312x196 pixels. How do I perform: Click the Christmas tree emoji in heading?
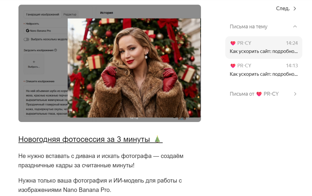tap(157, 139)
